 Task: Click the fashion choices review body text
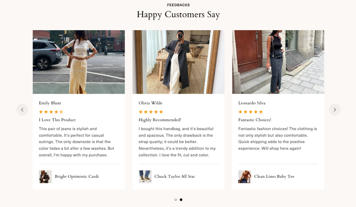(278, 139)
